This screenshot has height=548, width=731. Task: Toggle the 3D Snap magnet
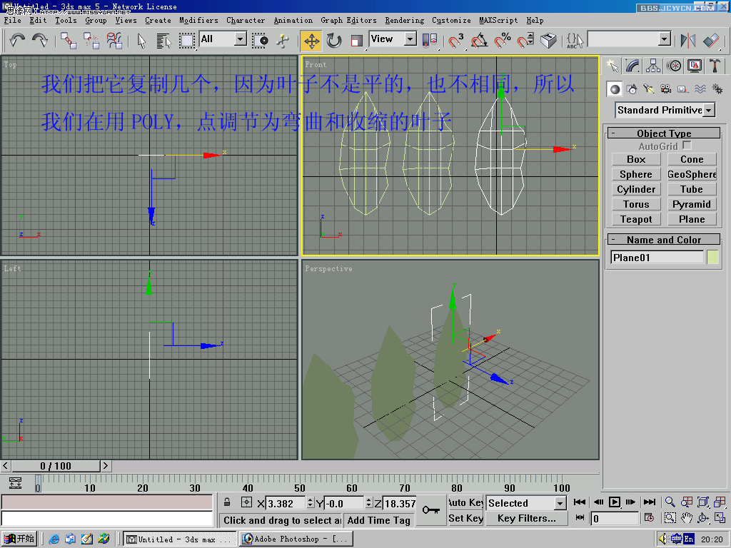[455, 41]
